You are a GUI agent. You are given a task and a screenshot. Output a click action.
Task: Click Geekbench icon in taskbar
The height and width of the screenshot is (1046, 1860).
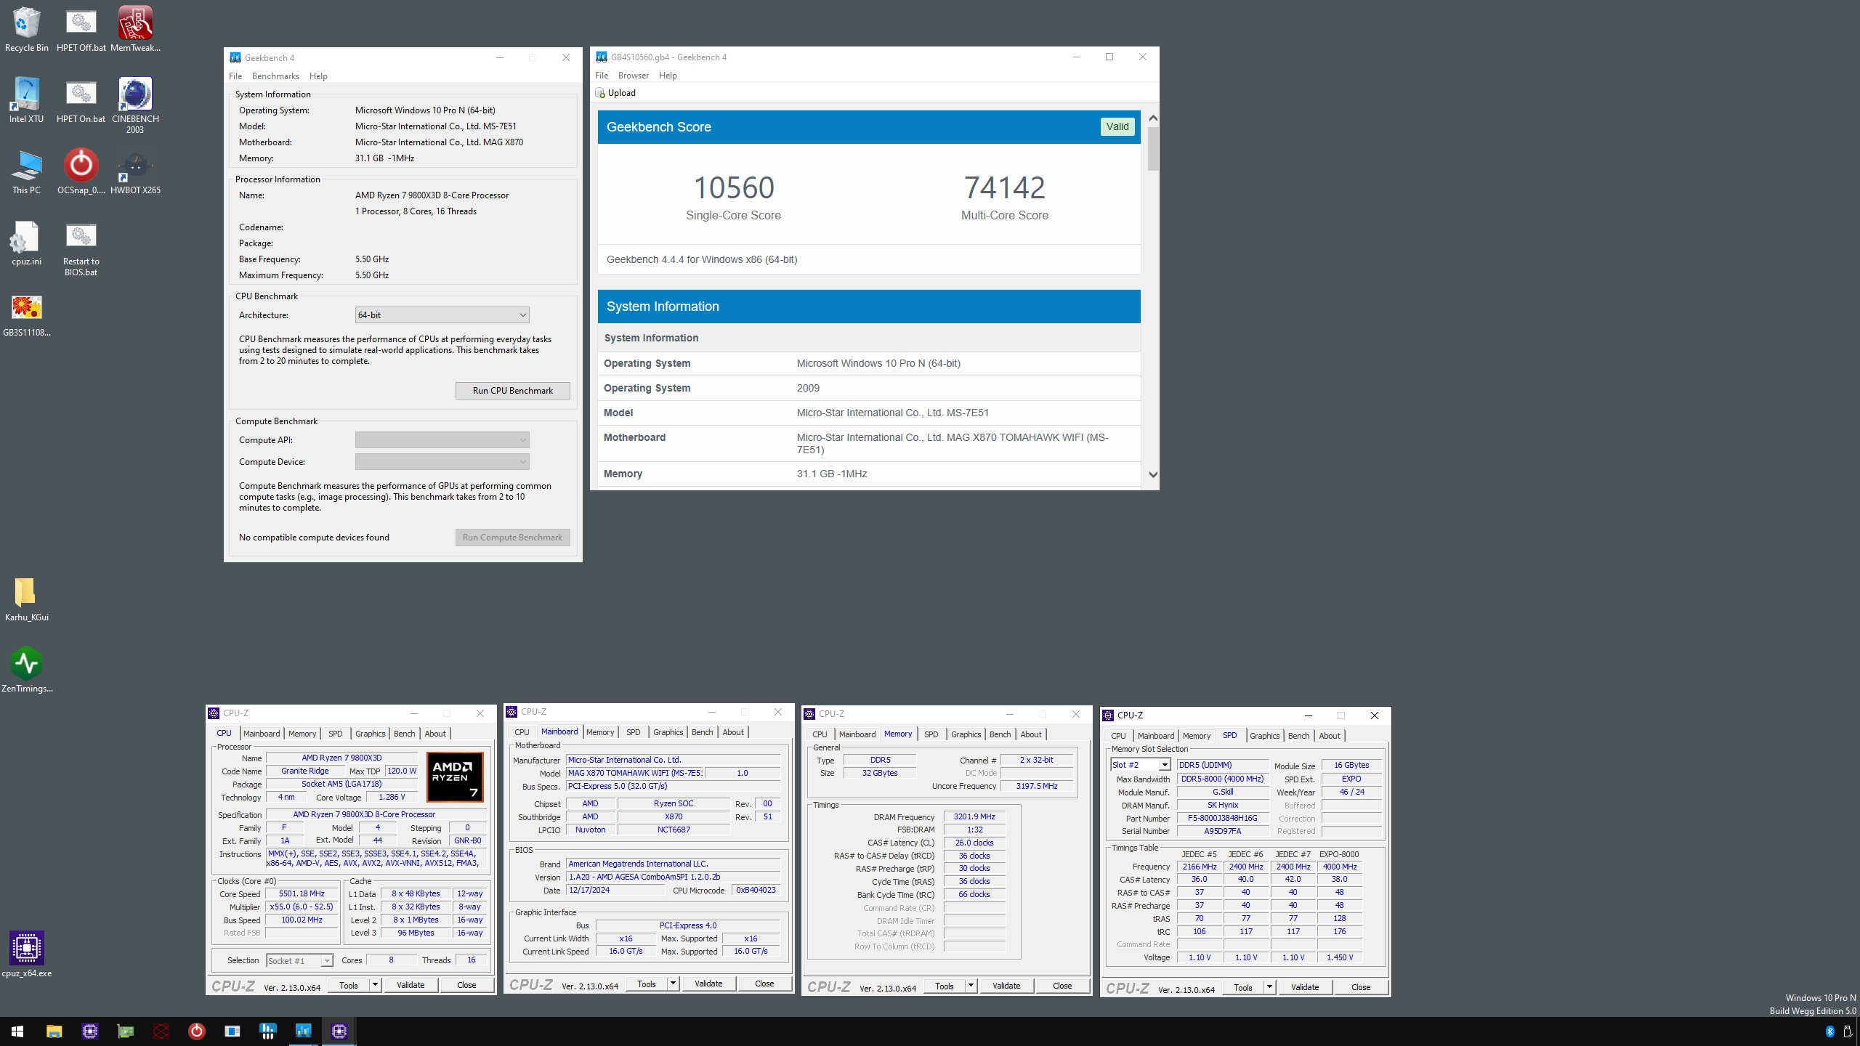coord(303,1031)
